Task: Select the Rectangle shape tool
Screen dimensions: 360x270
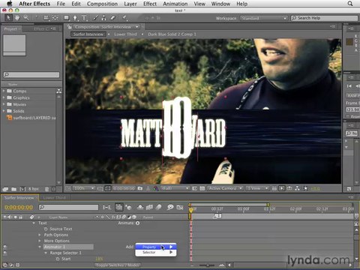Action: click(x=67, y=18)
